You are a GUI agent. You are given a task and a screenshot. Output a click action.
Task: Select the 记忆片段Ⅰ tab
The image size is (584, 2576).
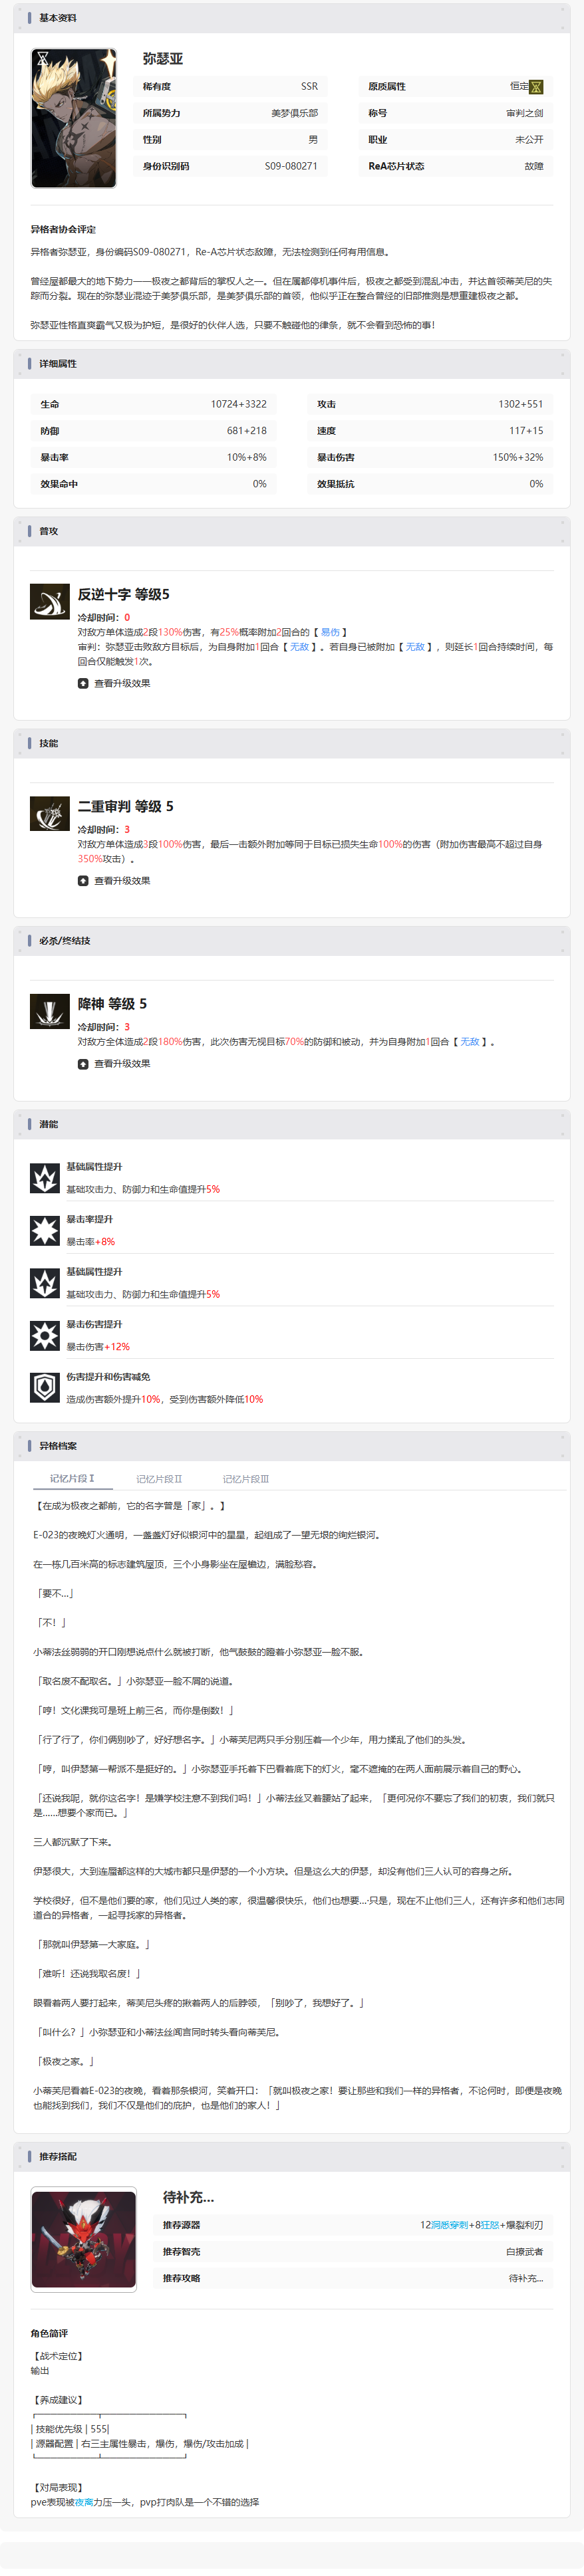click(x=72, y=1478)
